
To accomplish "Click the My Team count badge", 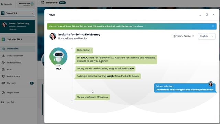I will [x=32, y=83].
